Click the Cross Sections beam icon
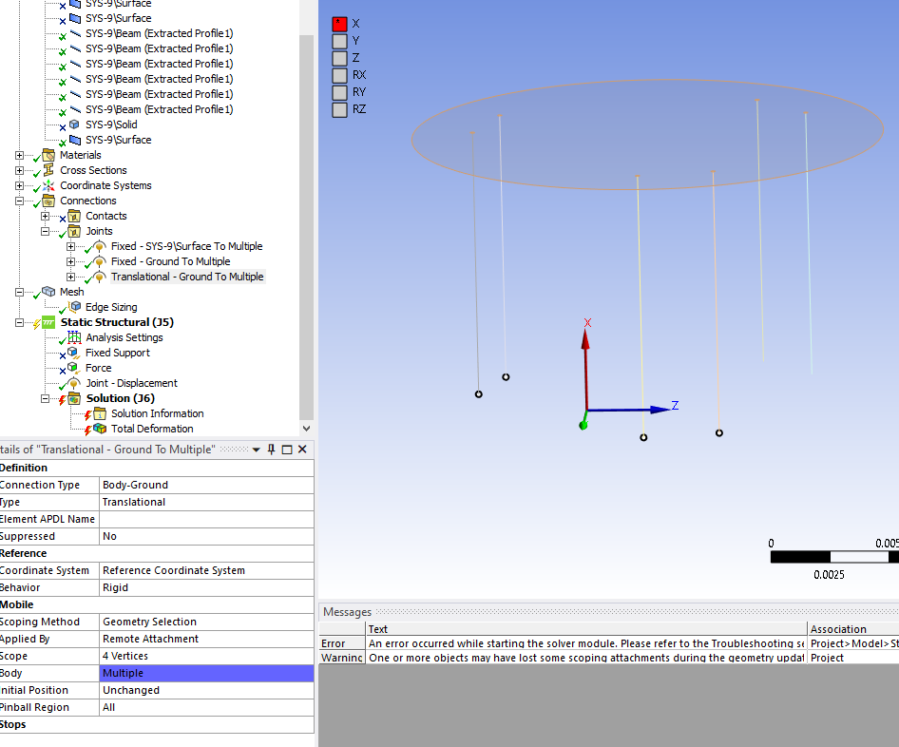 [x=48, y=170]
